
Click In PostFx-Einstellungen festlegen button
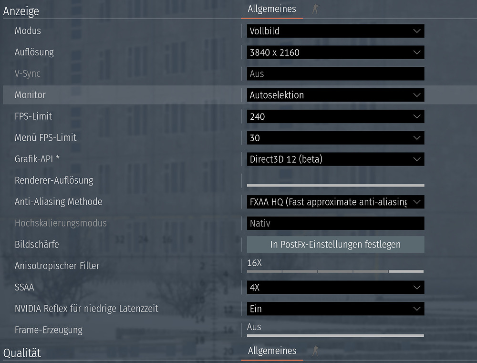[335, 244]
